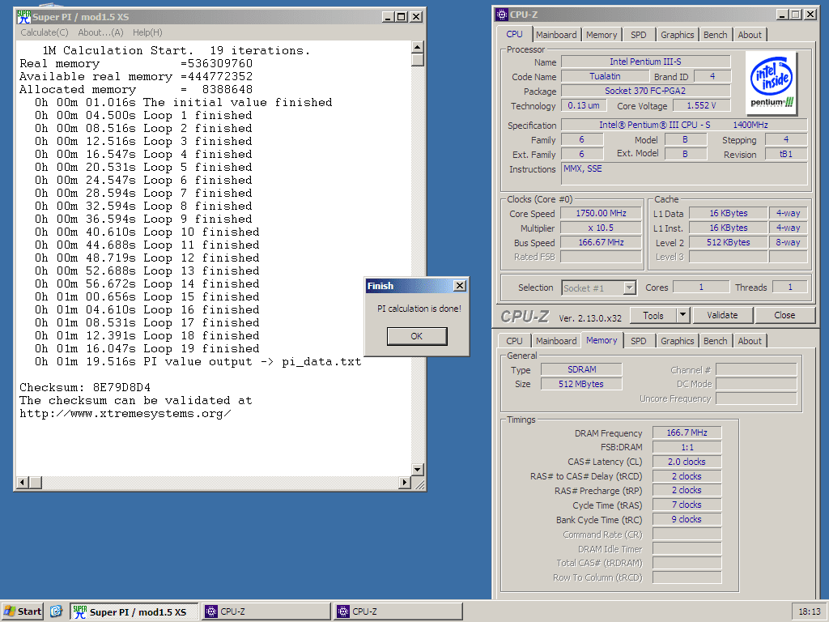Open the About...(A) menu in Super PI
Screen dimensions: 829x622
click(x=100, y=32)
